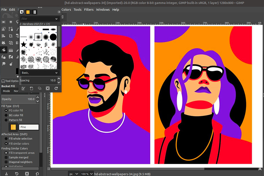Open the Edit menu
Image resolution: width=264 pixels, height=176 pixels.
coord(12,10)
